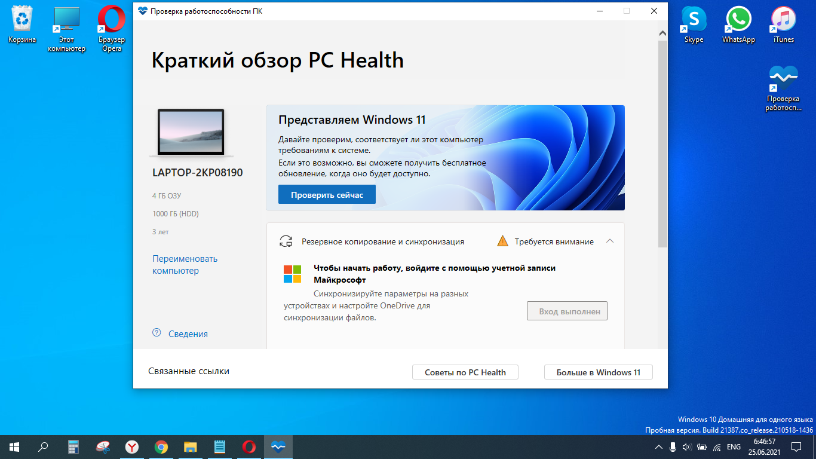Click the Связанные ссылки label
Viewport: 816px width, 459px height.
pos(189,371)
